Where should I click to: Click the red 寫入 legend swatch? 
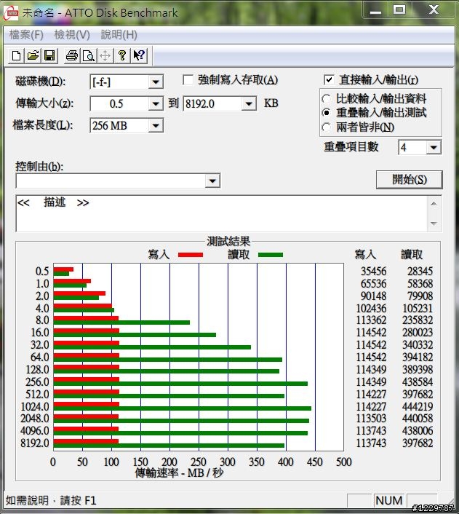click(x=191, y=255)
